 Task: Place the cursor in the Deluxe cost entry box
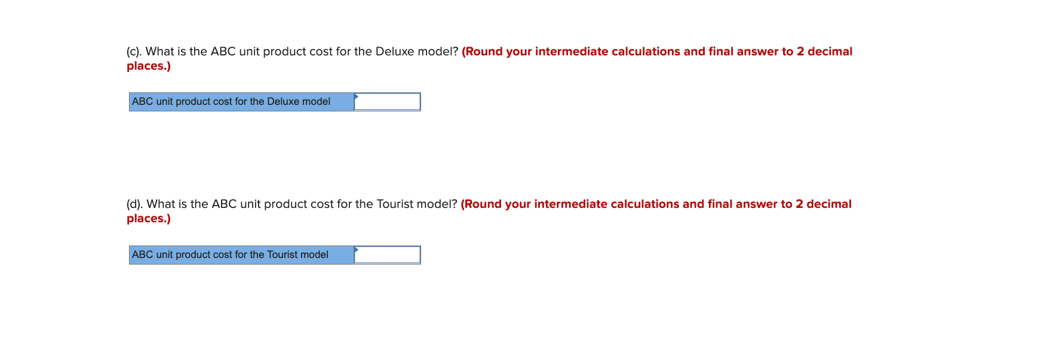(388, 101)
